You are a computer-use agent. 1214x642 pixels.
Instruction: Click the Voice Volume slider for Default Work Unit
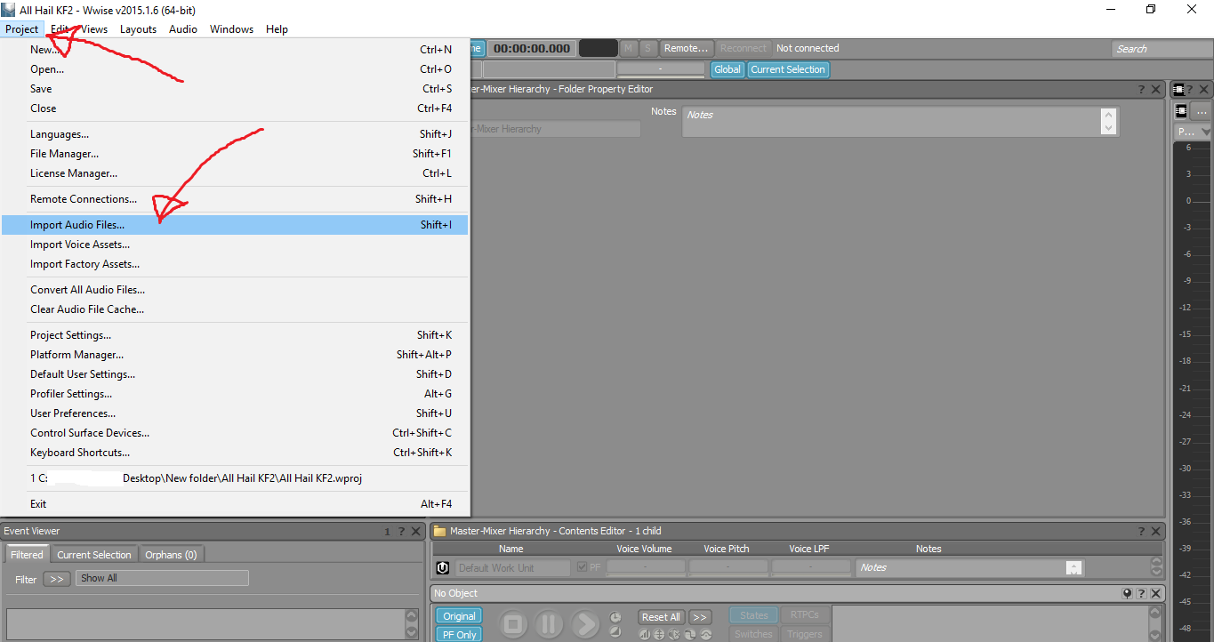click(646, 567)
